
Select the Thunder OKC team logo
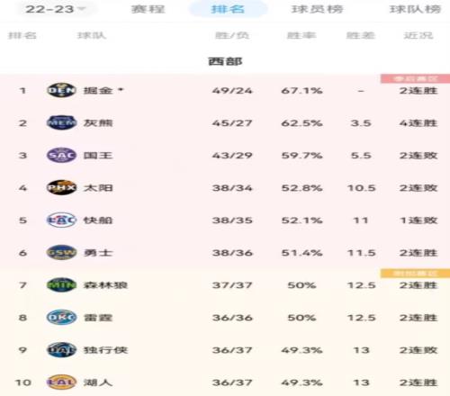[61, 317]
